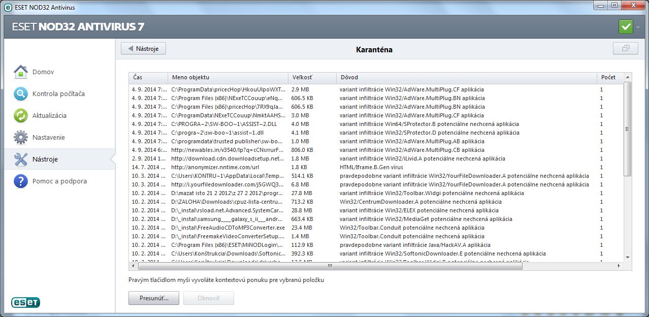Select row C:\Program Files (x86)\pricecHop\7RX9qJa
Image resolution: width=649 pixels, height=317 pixels.
[376, 107]
